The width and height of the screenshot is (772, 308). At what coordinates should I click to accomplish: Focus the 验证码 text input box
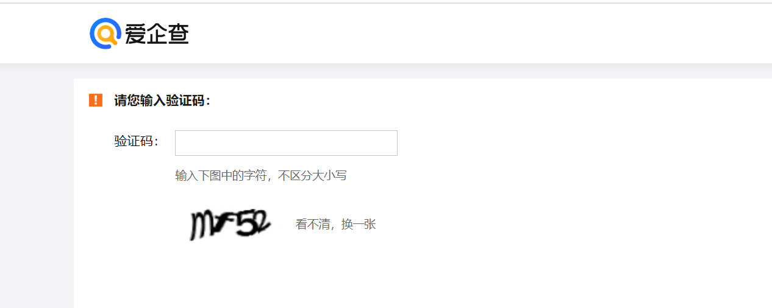(286, 143)
